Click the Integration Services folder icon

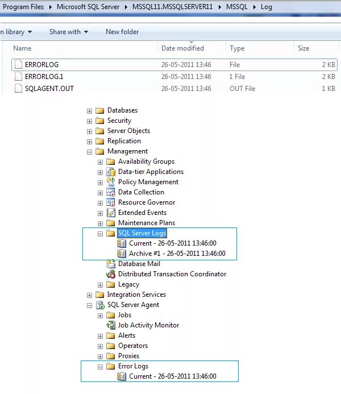tap(99, 295)
